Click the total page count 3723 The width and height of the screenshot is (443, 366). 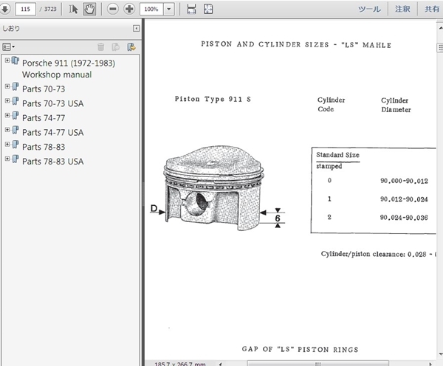pos(50,9)
